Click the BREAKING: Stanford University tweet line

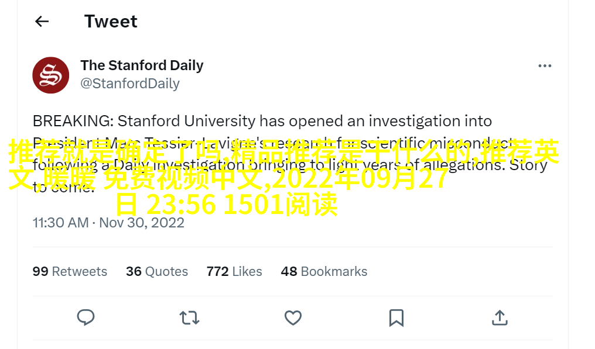pos(262,121)
